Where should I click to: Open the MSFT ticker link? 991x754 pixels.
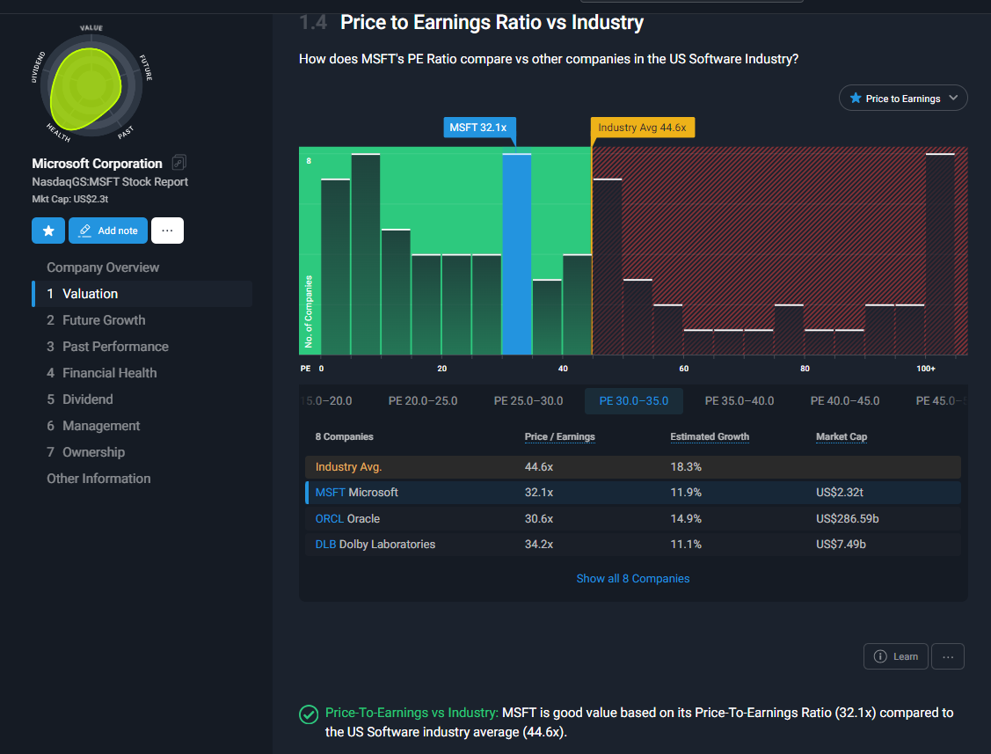331,493
